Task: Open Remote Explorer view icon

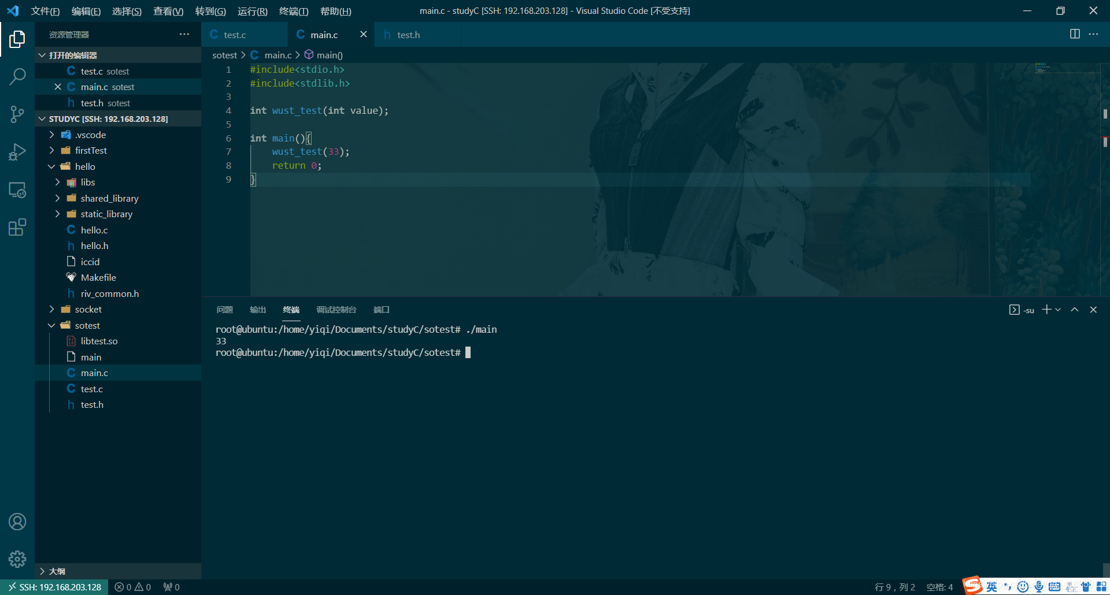Action: tap(17, 190)
